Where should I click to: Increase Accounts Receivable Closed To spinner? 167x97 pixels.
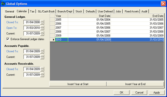pos(42,68)
